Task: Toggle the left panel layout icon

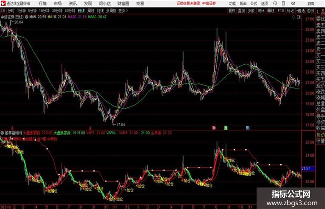Action: (x=3, y=11)
